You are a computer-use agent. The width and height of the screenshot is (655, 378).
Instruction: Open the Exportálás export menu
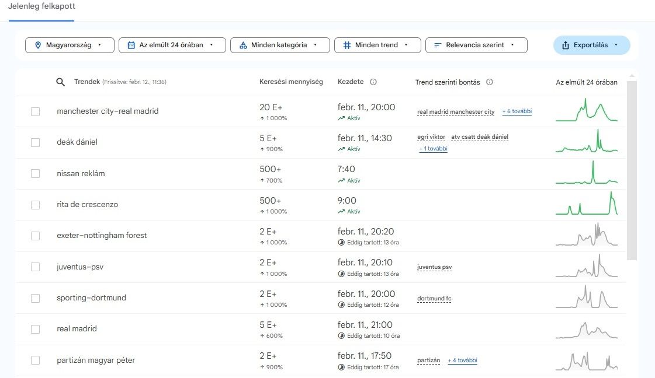point(591,45)
